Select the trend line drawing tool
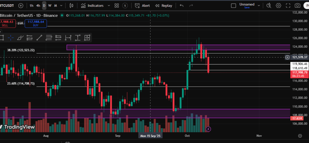 [x=39, y=38]
